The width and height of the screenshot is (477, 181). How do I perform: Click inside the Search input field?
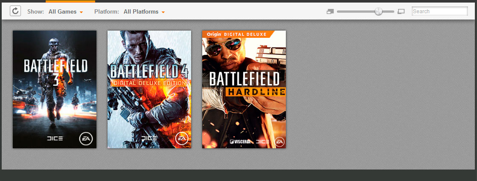(x=439, y=11)
